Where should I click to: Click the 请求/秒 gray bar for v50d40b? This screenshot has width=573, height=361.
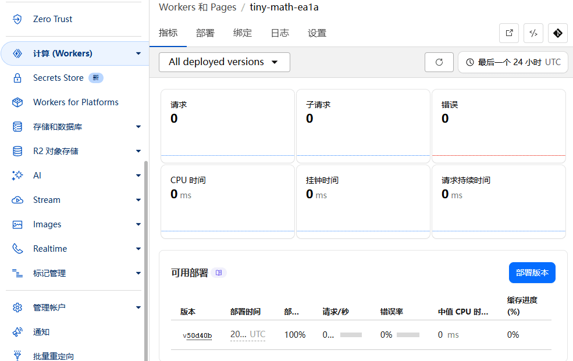351,335
